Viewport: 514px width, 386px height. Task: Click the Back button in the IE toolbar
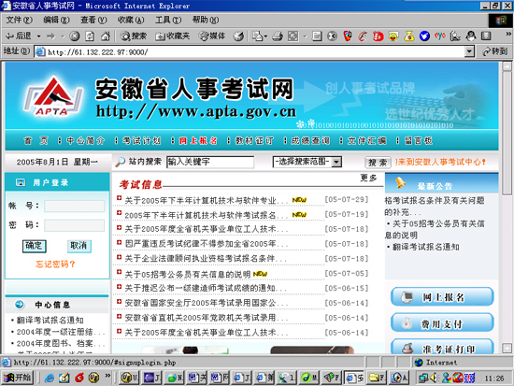pos(19,36)
